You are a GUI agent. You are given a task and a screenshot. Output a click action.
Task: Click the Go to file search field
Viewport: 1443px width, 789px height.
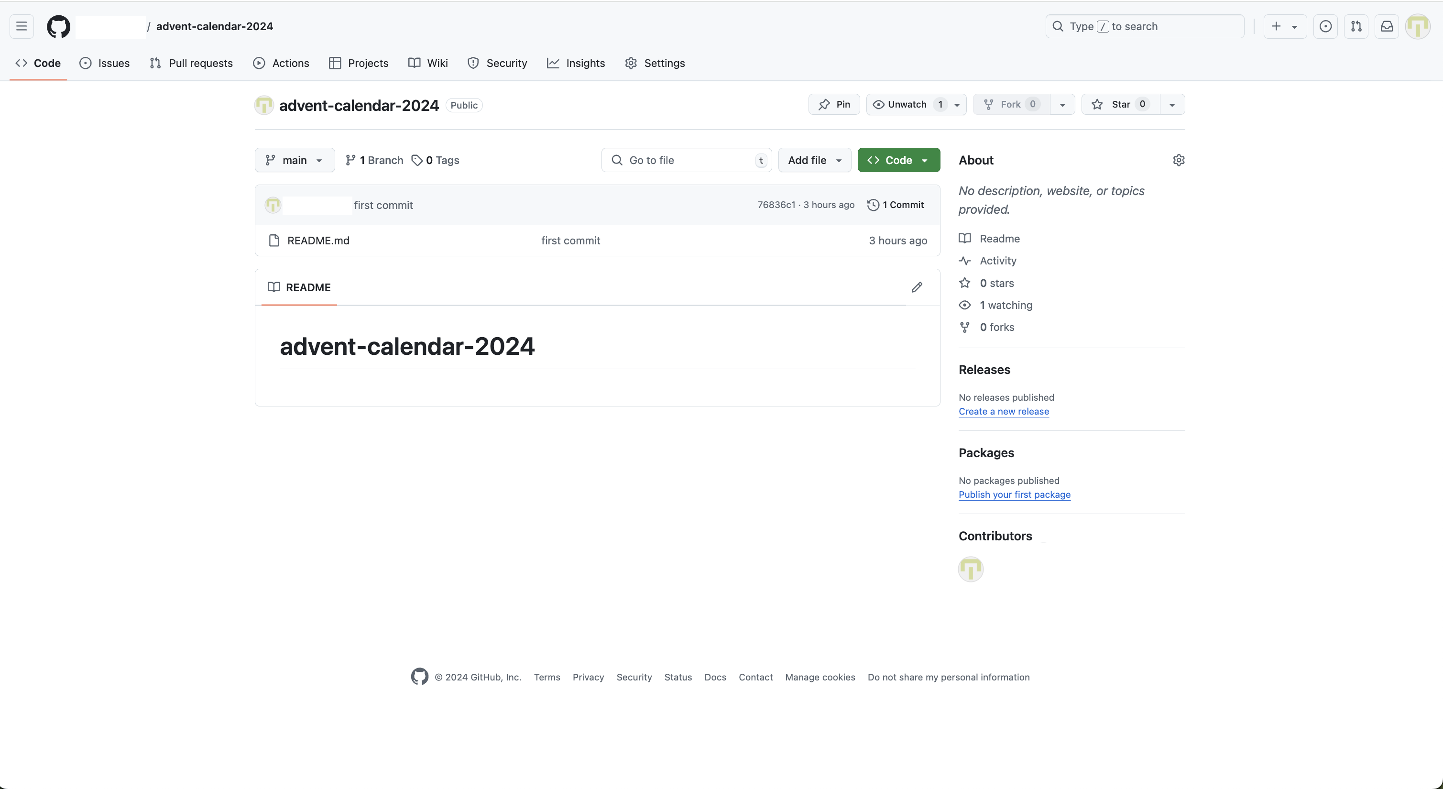(x=686, y=160)
